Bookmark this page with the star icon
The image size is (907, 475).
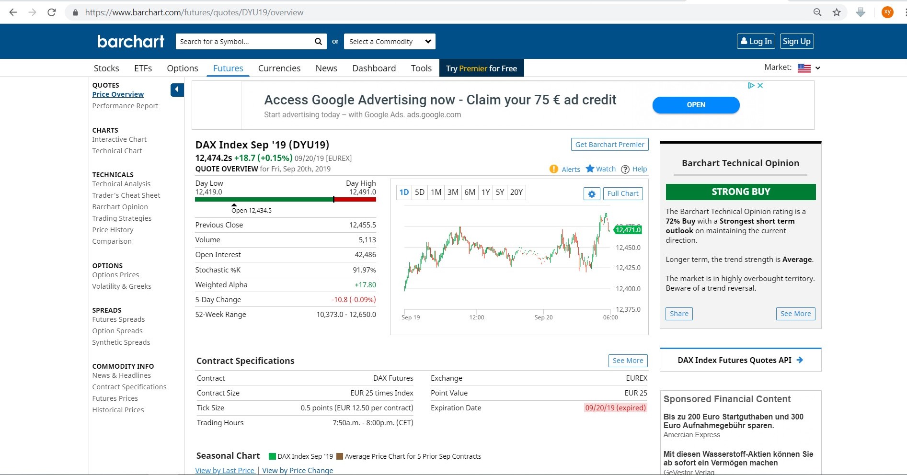coord(837,12)
